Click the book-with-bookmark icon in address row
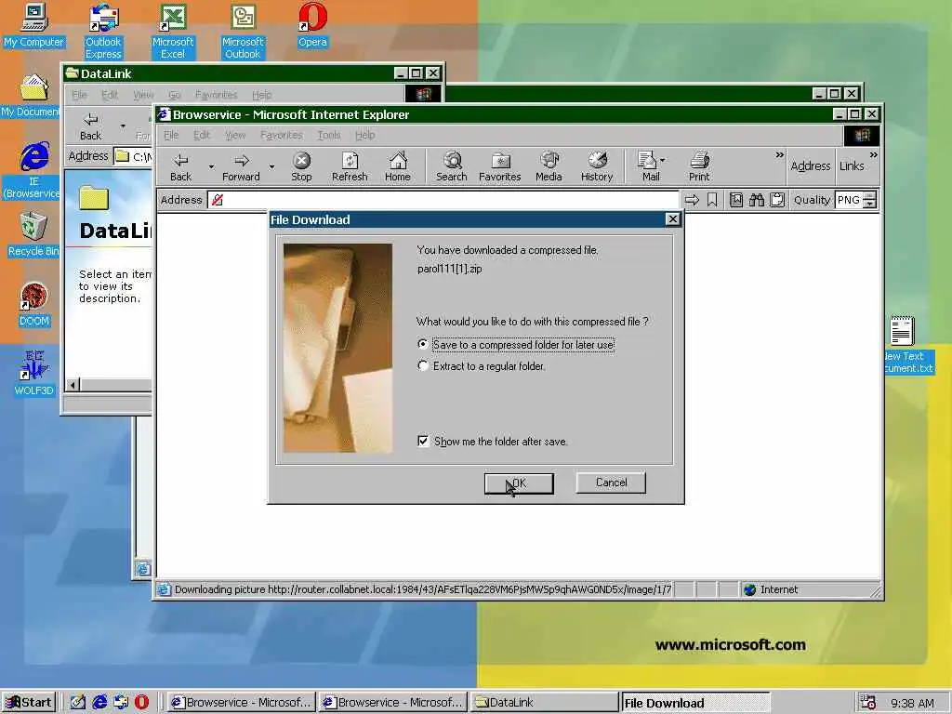Image resolution: width=952 pixels, height=714 pixels. coord(736,200)
